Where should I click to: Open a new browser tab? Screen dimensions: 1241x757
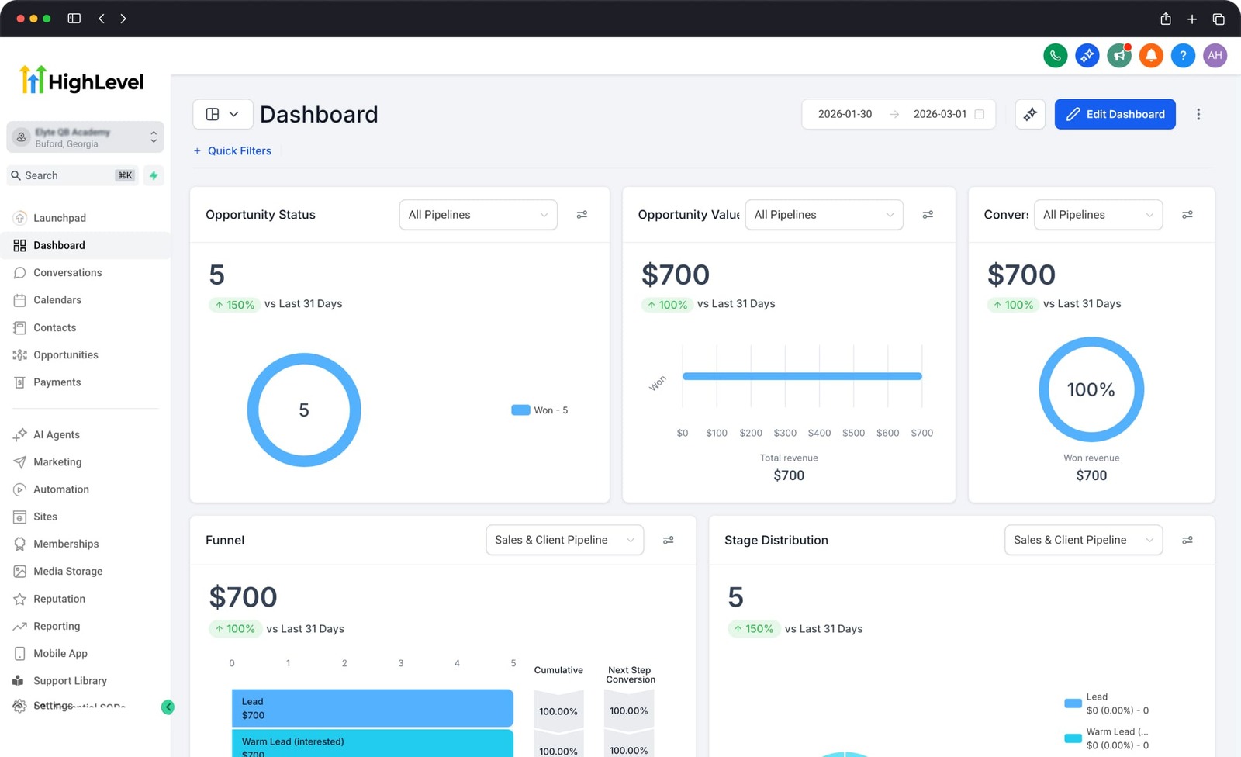[x=1192, y=19]
